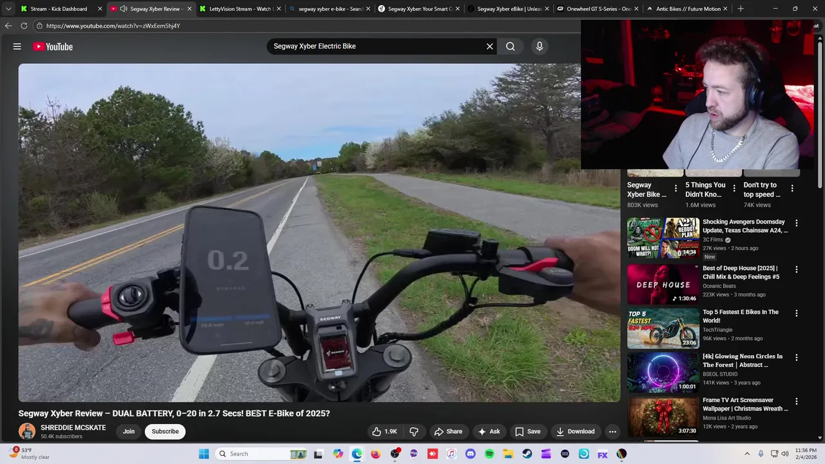The height and width of the screenshot is (464, 825).
Task: Open the YouTube hamburger guide menu
Action: tap(17, 46)
